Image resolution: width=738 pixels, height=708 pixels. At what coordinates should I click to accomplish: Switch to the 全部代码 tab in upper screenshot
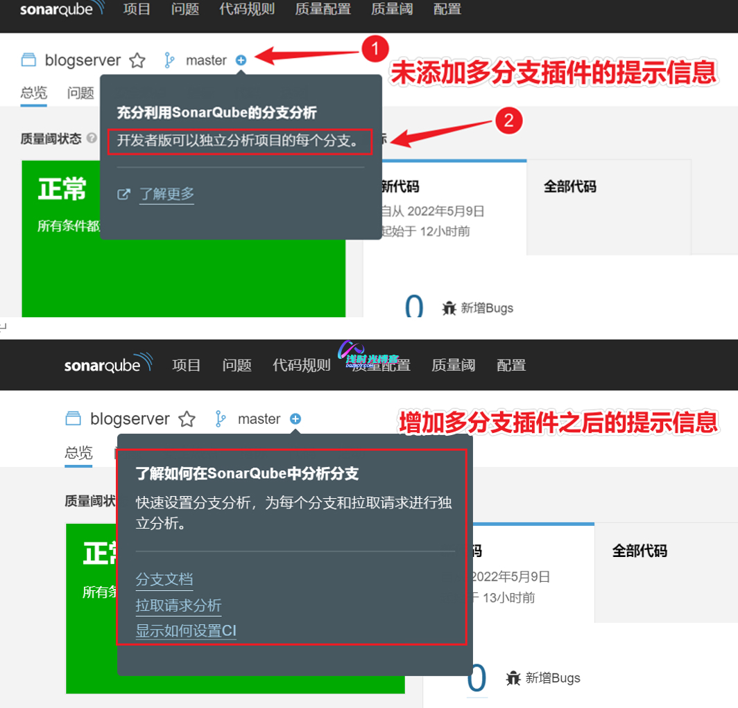pyautogui.click(x=569, y=186)
